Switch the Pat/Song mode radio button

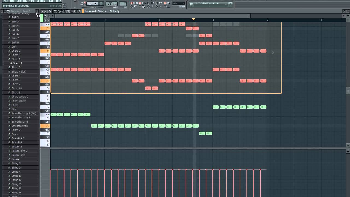(x=85, y=4)
